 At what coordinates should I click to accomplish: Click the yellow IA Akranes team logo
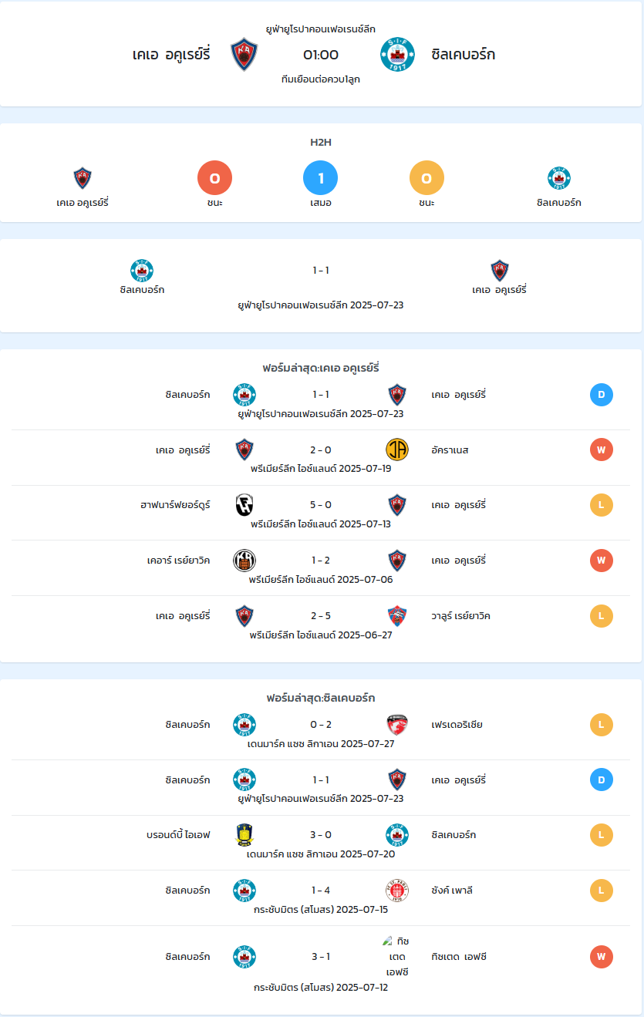point(397,450)
